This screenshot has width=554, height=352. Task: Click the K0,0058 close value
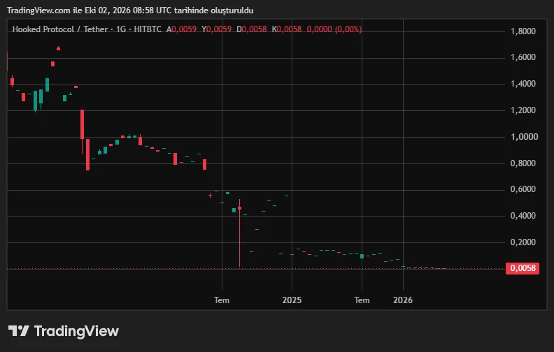[x=287, y=29]
